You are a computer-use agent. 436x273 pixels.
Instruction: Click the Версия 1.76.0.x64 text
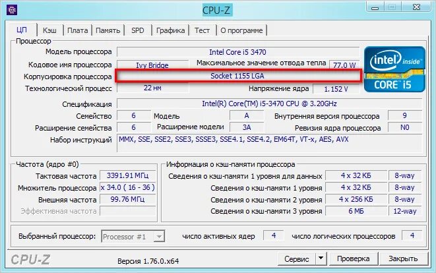[x=148, y=261]
